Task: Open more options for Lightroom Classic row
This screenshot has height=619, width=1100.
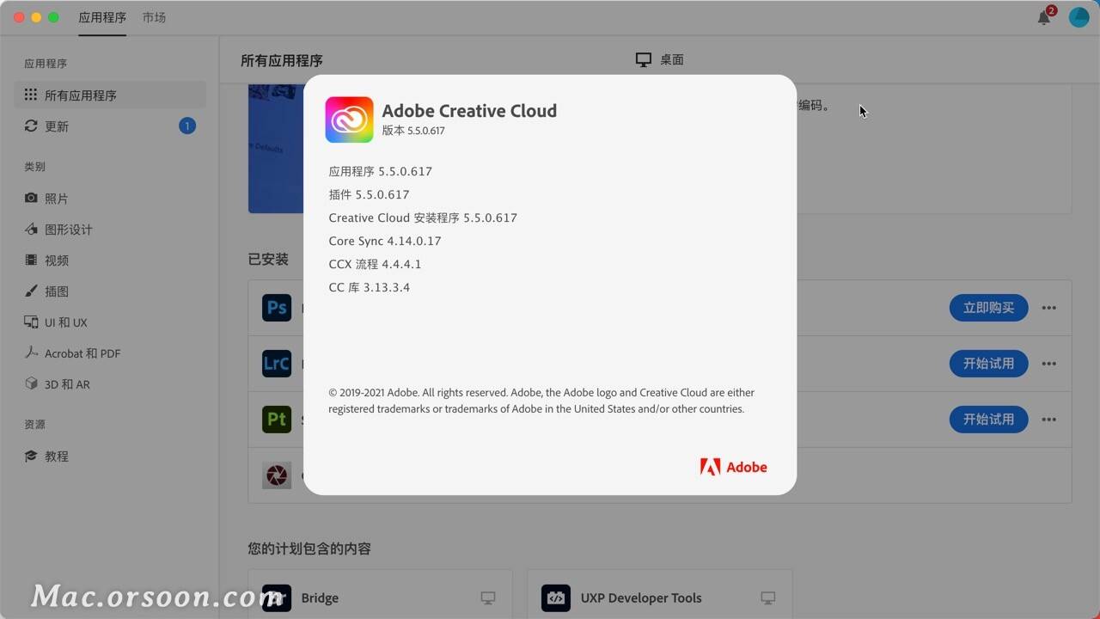Action: [x=1048, y=363]
